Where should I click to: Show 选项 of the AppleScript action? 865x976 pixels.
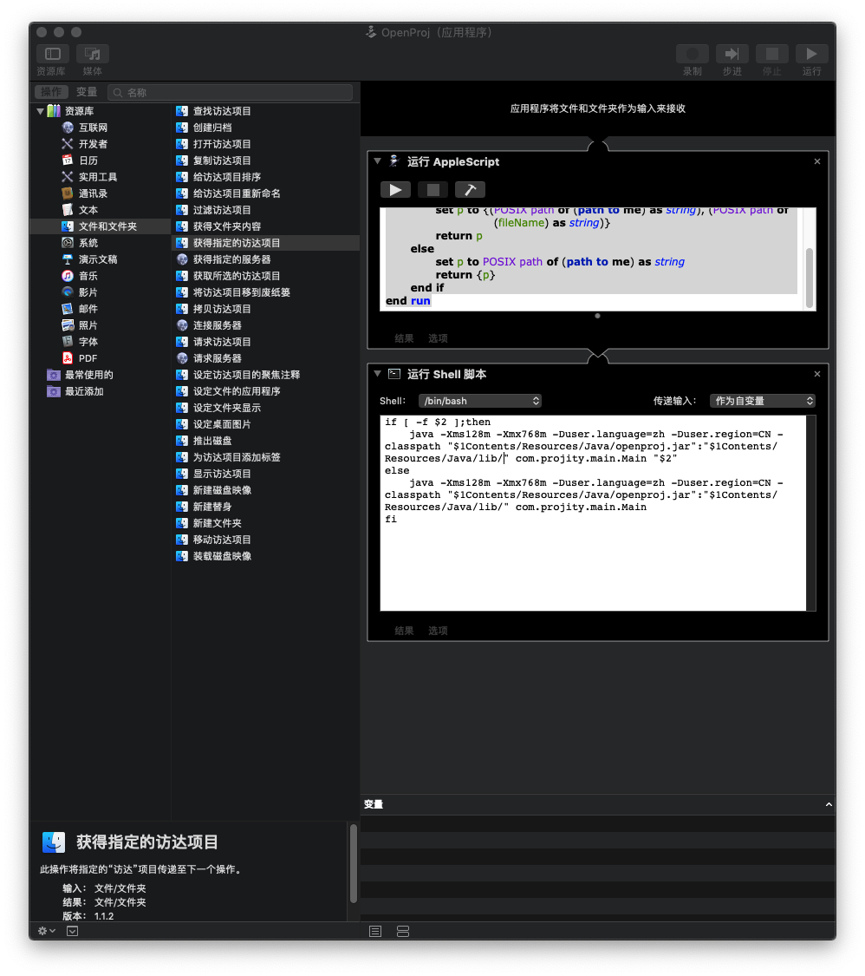pos(438,338)
